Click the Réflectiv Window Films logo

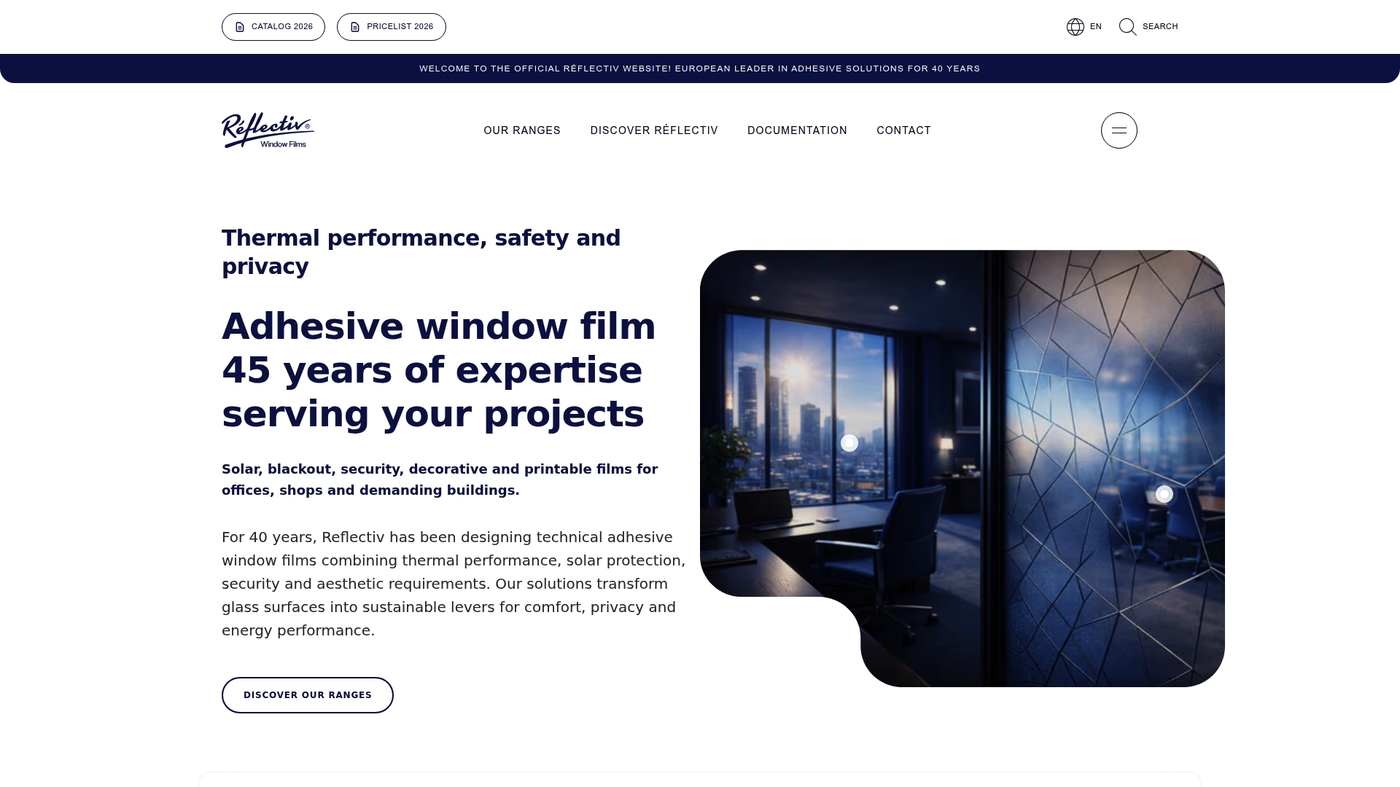(268, 130)
